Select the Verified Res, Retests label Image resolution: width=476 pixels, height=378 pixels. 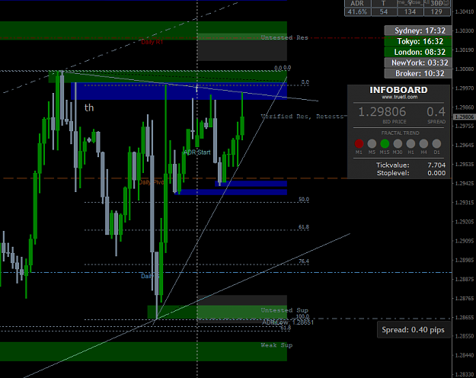[302, 116]
